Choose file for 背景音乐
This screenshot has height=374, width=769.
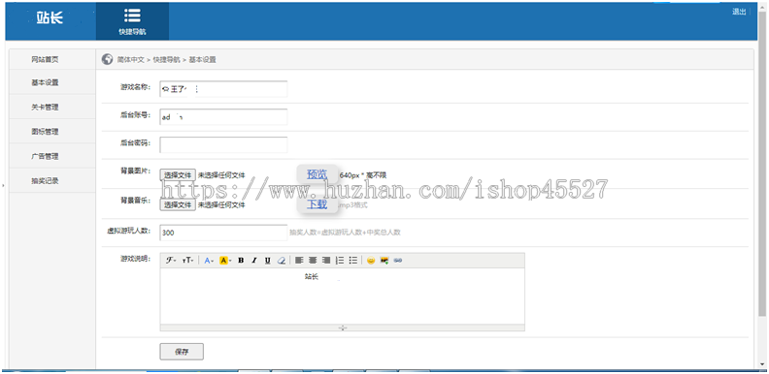(178, 204)
